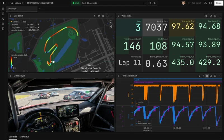Screen dimensions: 224x140
Task: Click the Add panel button
Action: pos(194,3)
